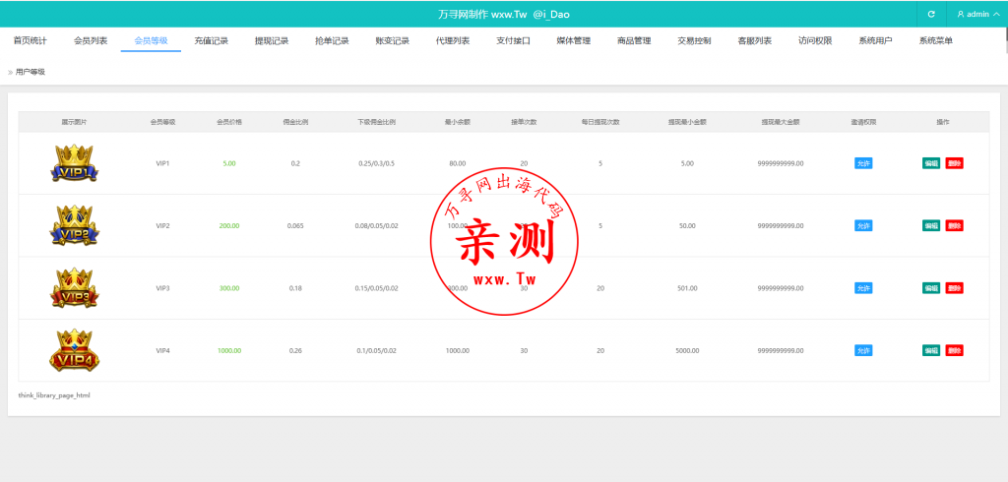The image size is (1008, 482).
Task: Delete the VIP2 level row
Action: [955, 225]
